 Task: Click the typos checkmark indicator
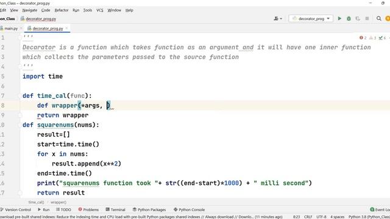[x=382, y=38]
